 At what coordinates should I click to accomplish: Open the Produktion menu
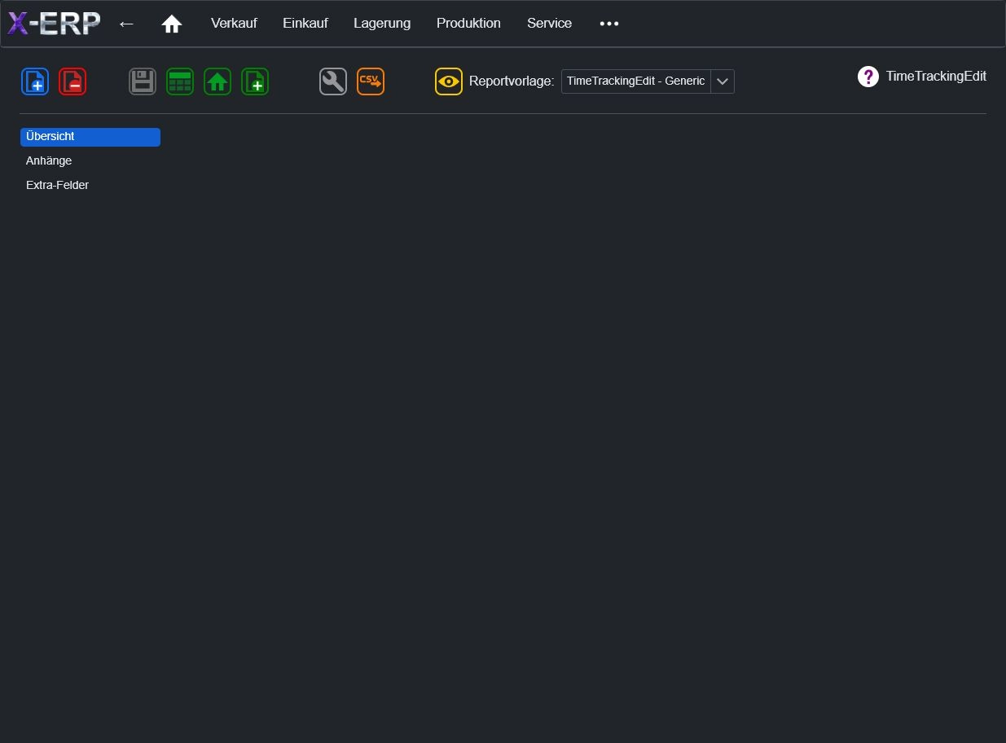pos(468,24)
